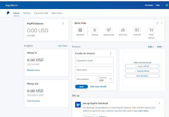Screen dimensions: 169x117
Task: Click Edit link in Actions section
Action: pyautogui.click(x=151, y=47)
